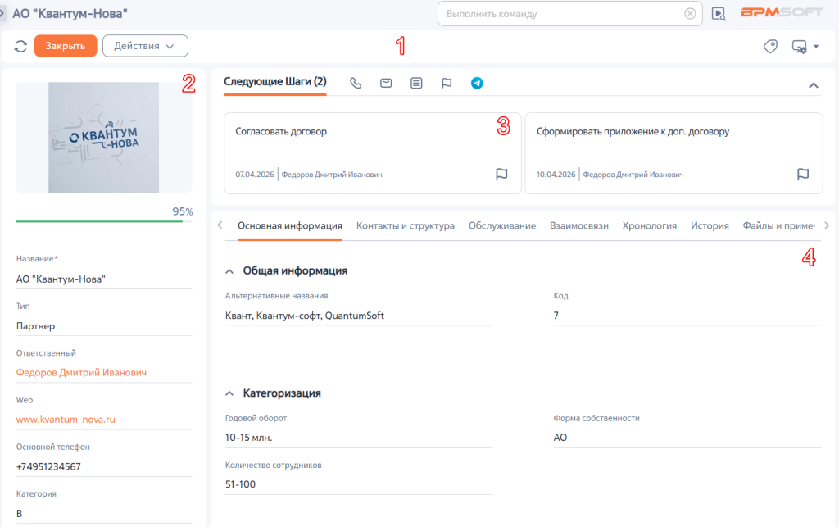Click the flag task icon in the steps header
Viewport: 839px width, 527px height.
(x=447, y=83)
